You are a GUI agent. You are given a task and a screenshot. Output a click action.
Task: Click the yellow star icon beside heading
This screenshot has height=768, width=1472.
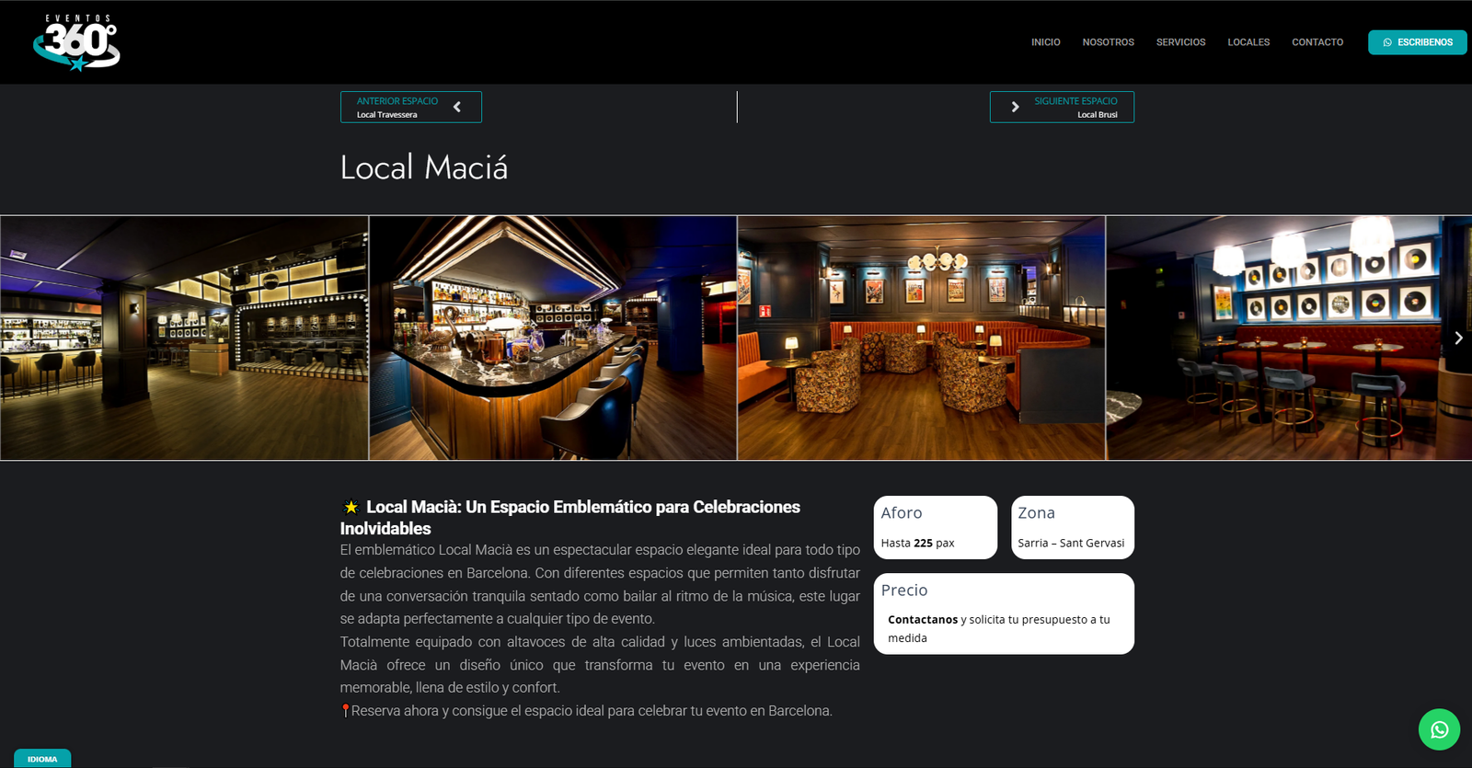[x=351, y=507]
